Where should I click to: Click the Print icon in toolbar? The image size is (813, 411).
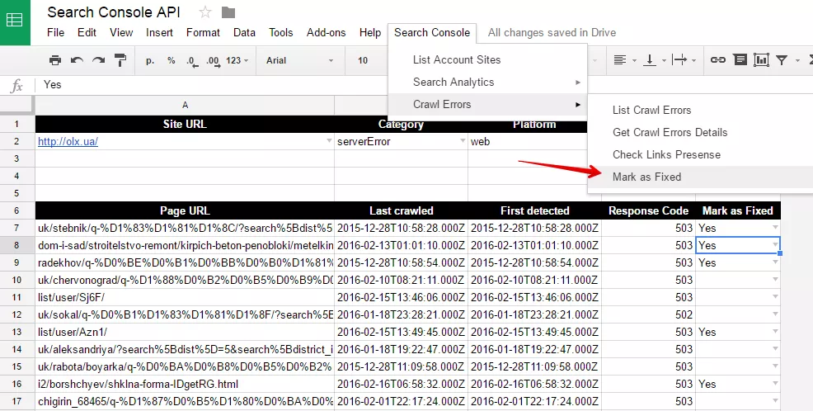pos(55,60)
